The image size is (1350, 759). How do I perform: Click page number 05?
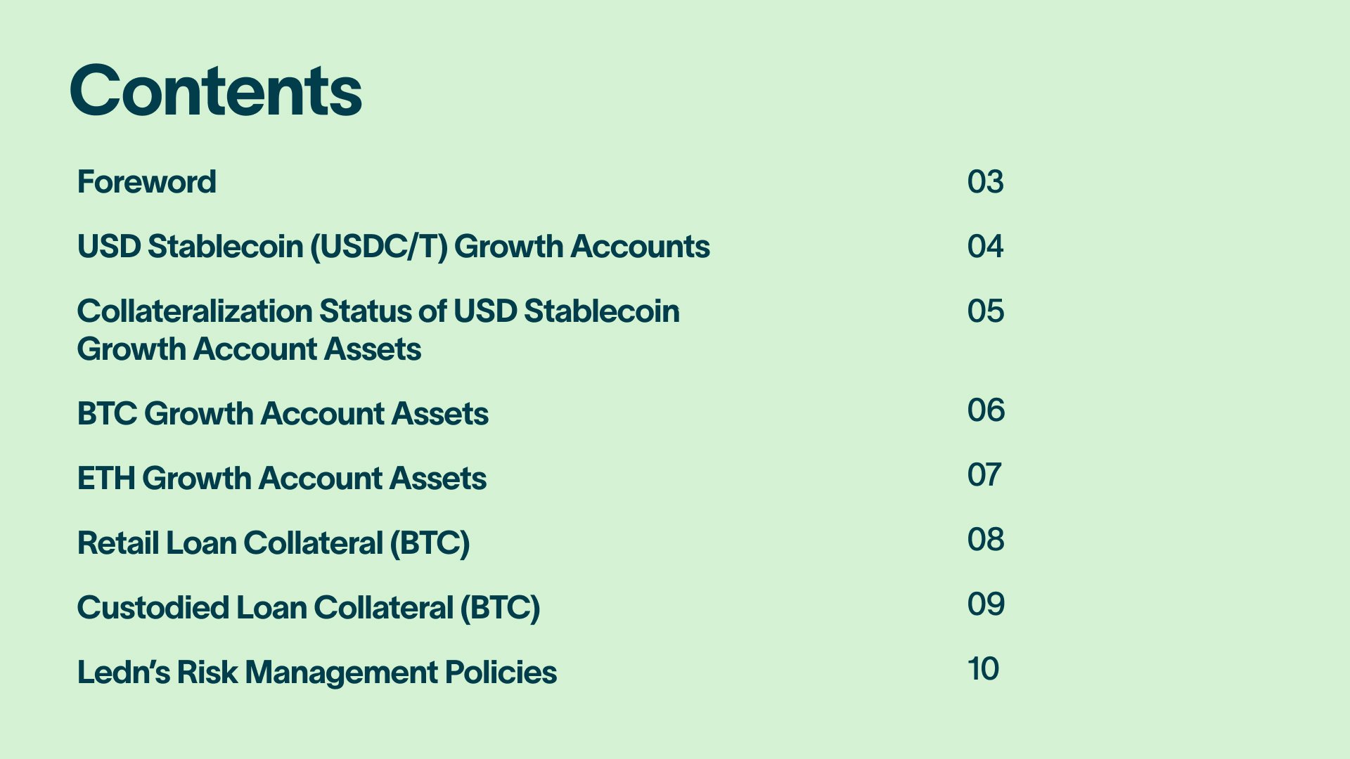coord(986,311)
